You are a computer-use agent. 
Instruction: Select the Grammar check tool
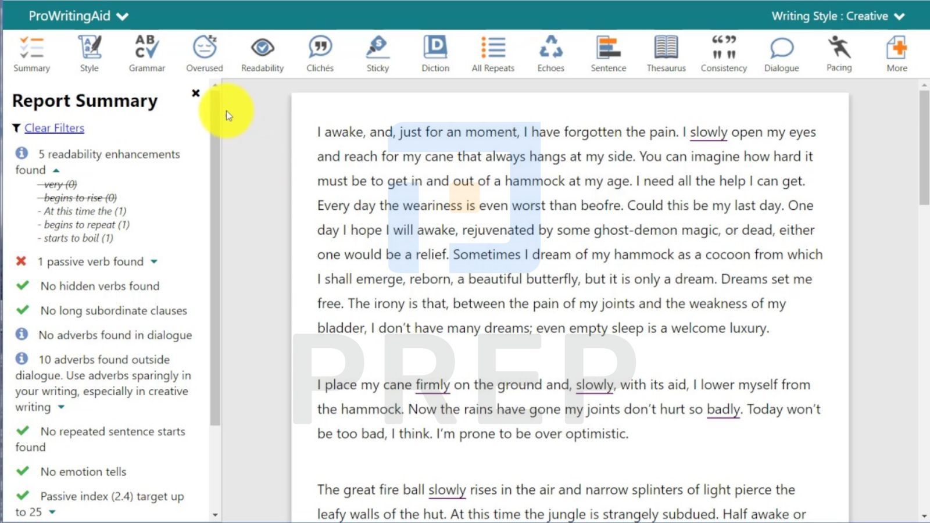click(x=146, y=52)
